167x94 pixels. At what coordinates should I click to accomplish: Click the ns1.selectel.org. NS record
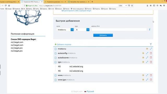click(x=76, y=67)
